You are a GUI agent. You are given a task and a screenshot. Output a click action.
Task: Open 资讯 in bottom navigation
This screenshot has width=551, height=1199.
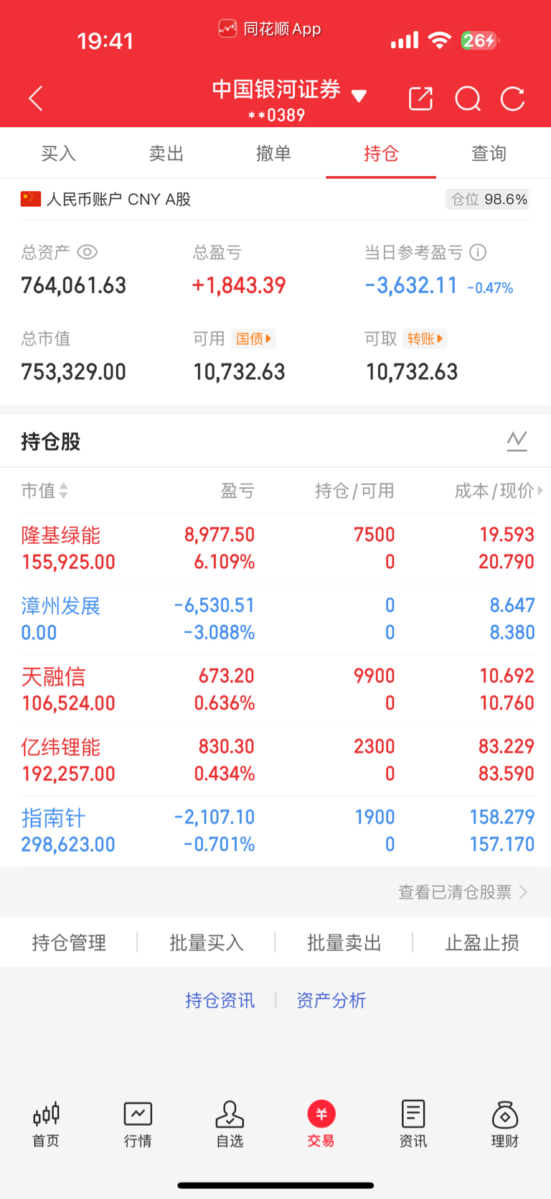(x=413, y=1125)
